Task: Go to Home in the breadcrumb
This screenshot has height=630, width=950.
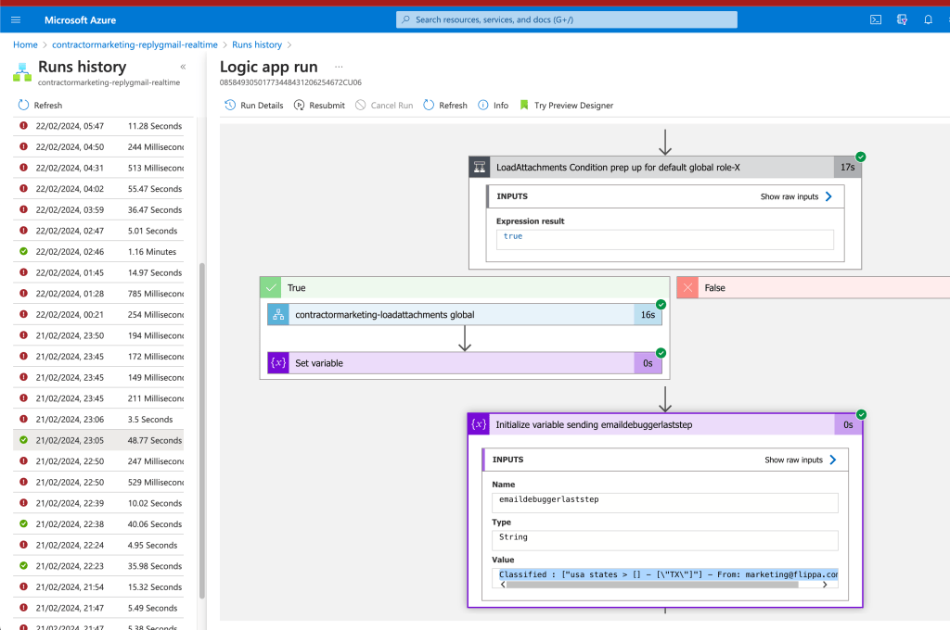Action: tap(25, 44)
